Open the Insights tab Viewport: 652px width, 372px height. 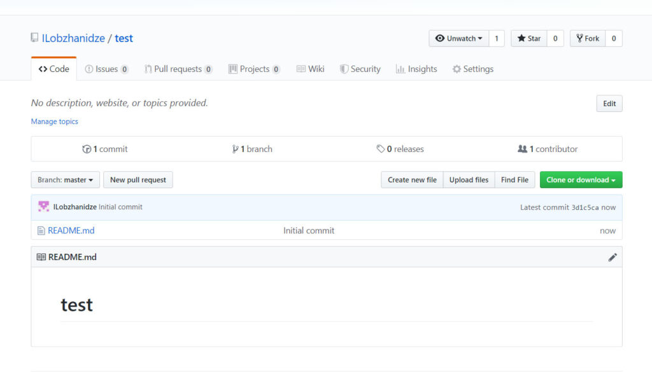tap(416, 69)
